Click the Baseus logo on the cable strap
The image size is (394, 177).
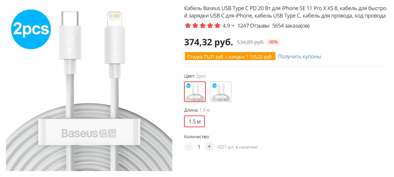coord(89,133)
